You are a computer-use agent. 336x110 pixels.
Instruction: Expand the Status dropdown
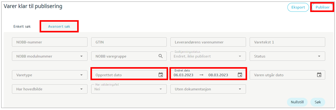point(319,56)
